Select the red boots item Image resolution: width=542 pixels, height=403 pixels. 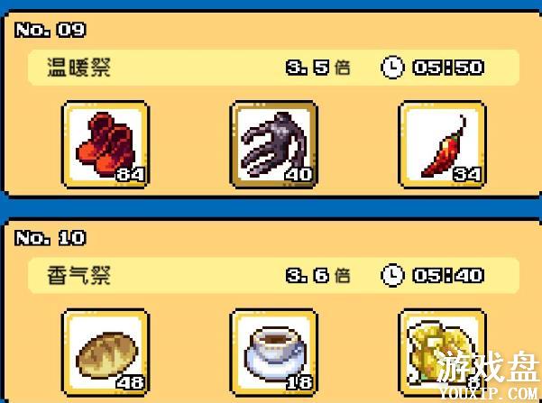tap(106, 144)
